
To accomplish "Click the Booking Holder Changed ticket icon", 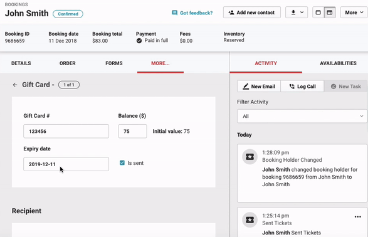I will [250, 157].
